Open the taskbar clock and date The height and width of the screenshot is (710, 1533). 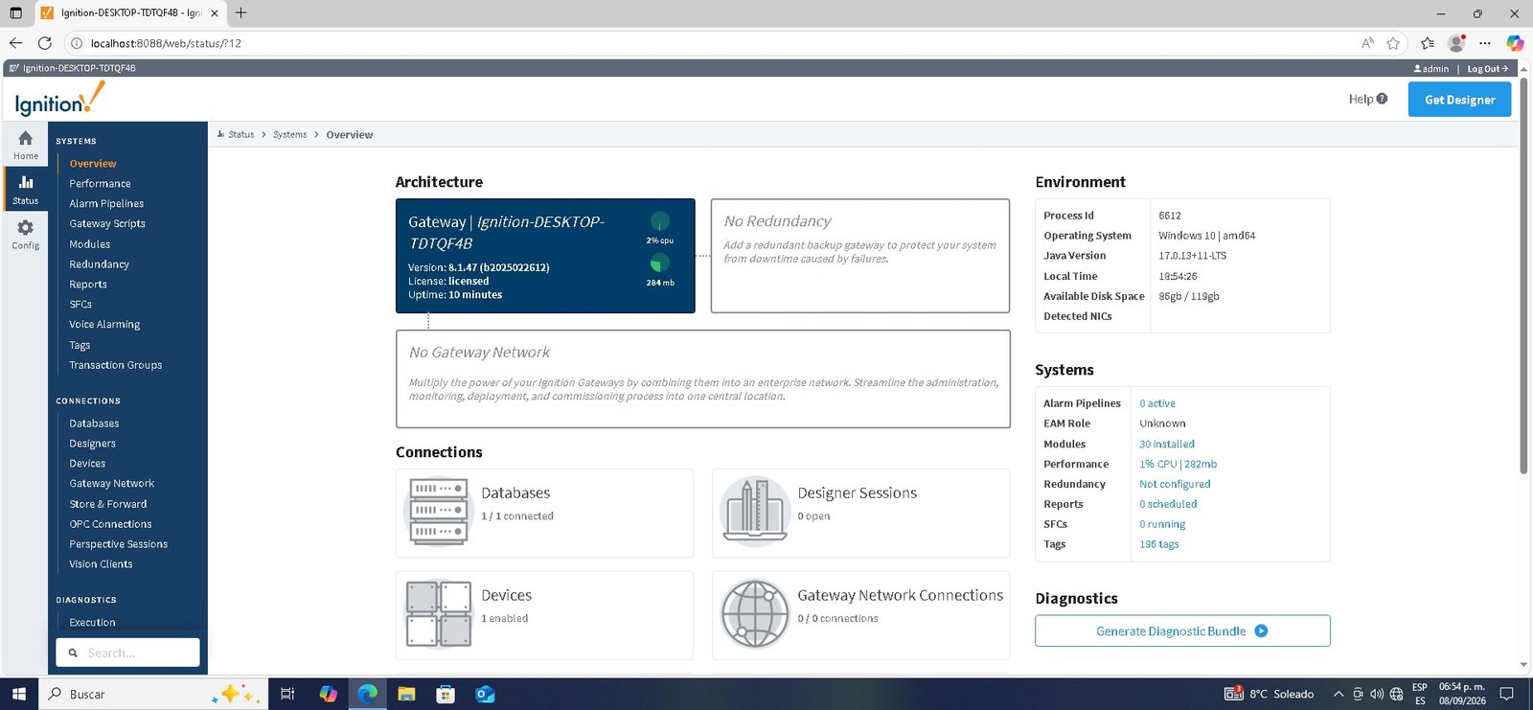[1462, 694]
